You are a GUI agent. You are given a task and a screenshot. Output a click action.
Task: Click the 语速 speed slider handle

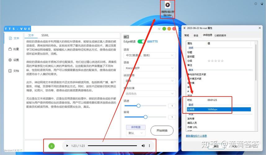(x=139, y=106)
